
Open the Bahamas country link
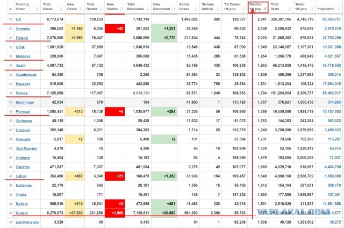pyautogui.click(x=24, y=185)
